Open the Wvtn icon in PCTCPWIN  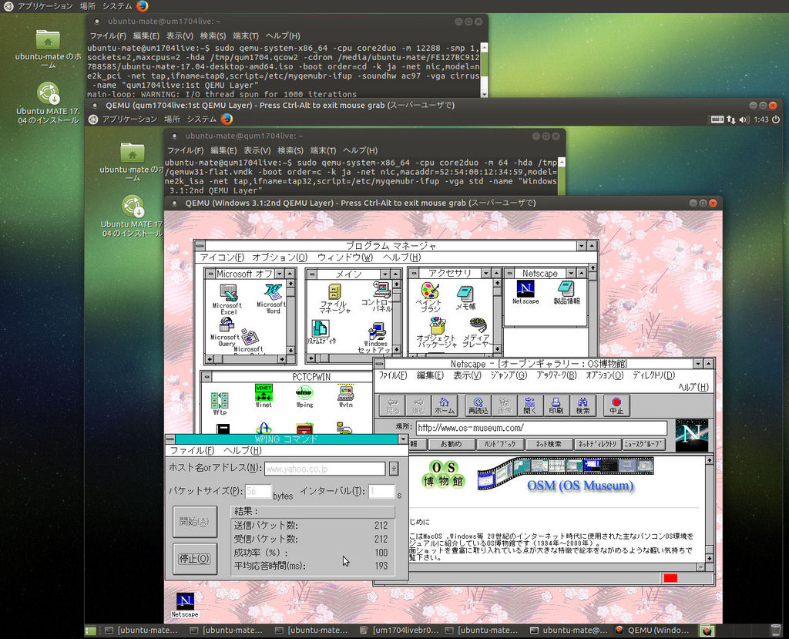pyautogui.click(x=346, y=396)
